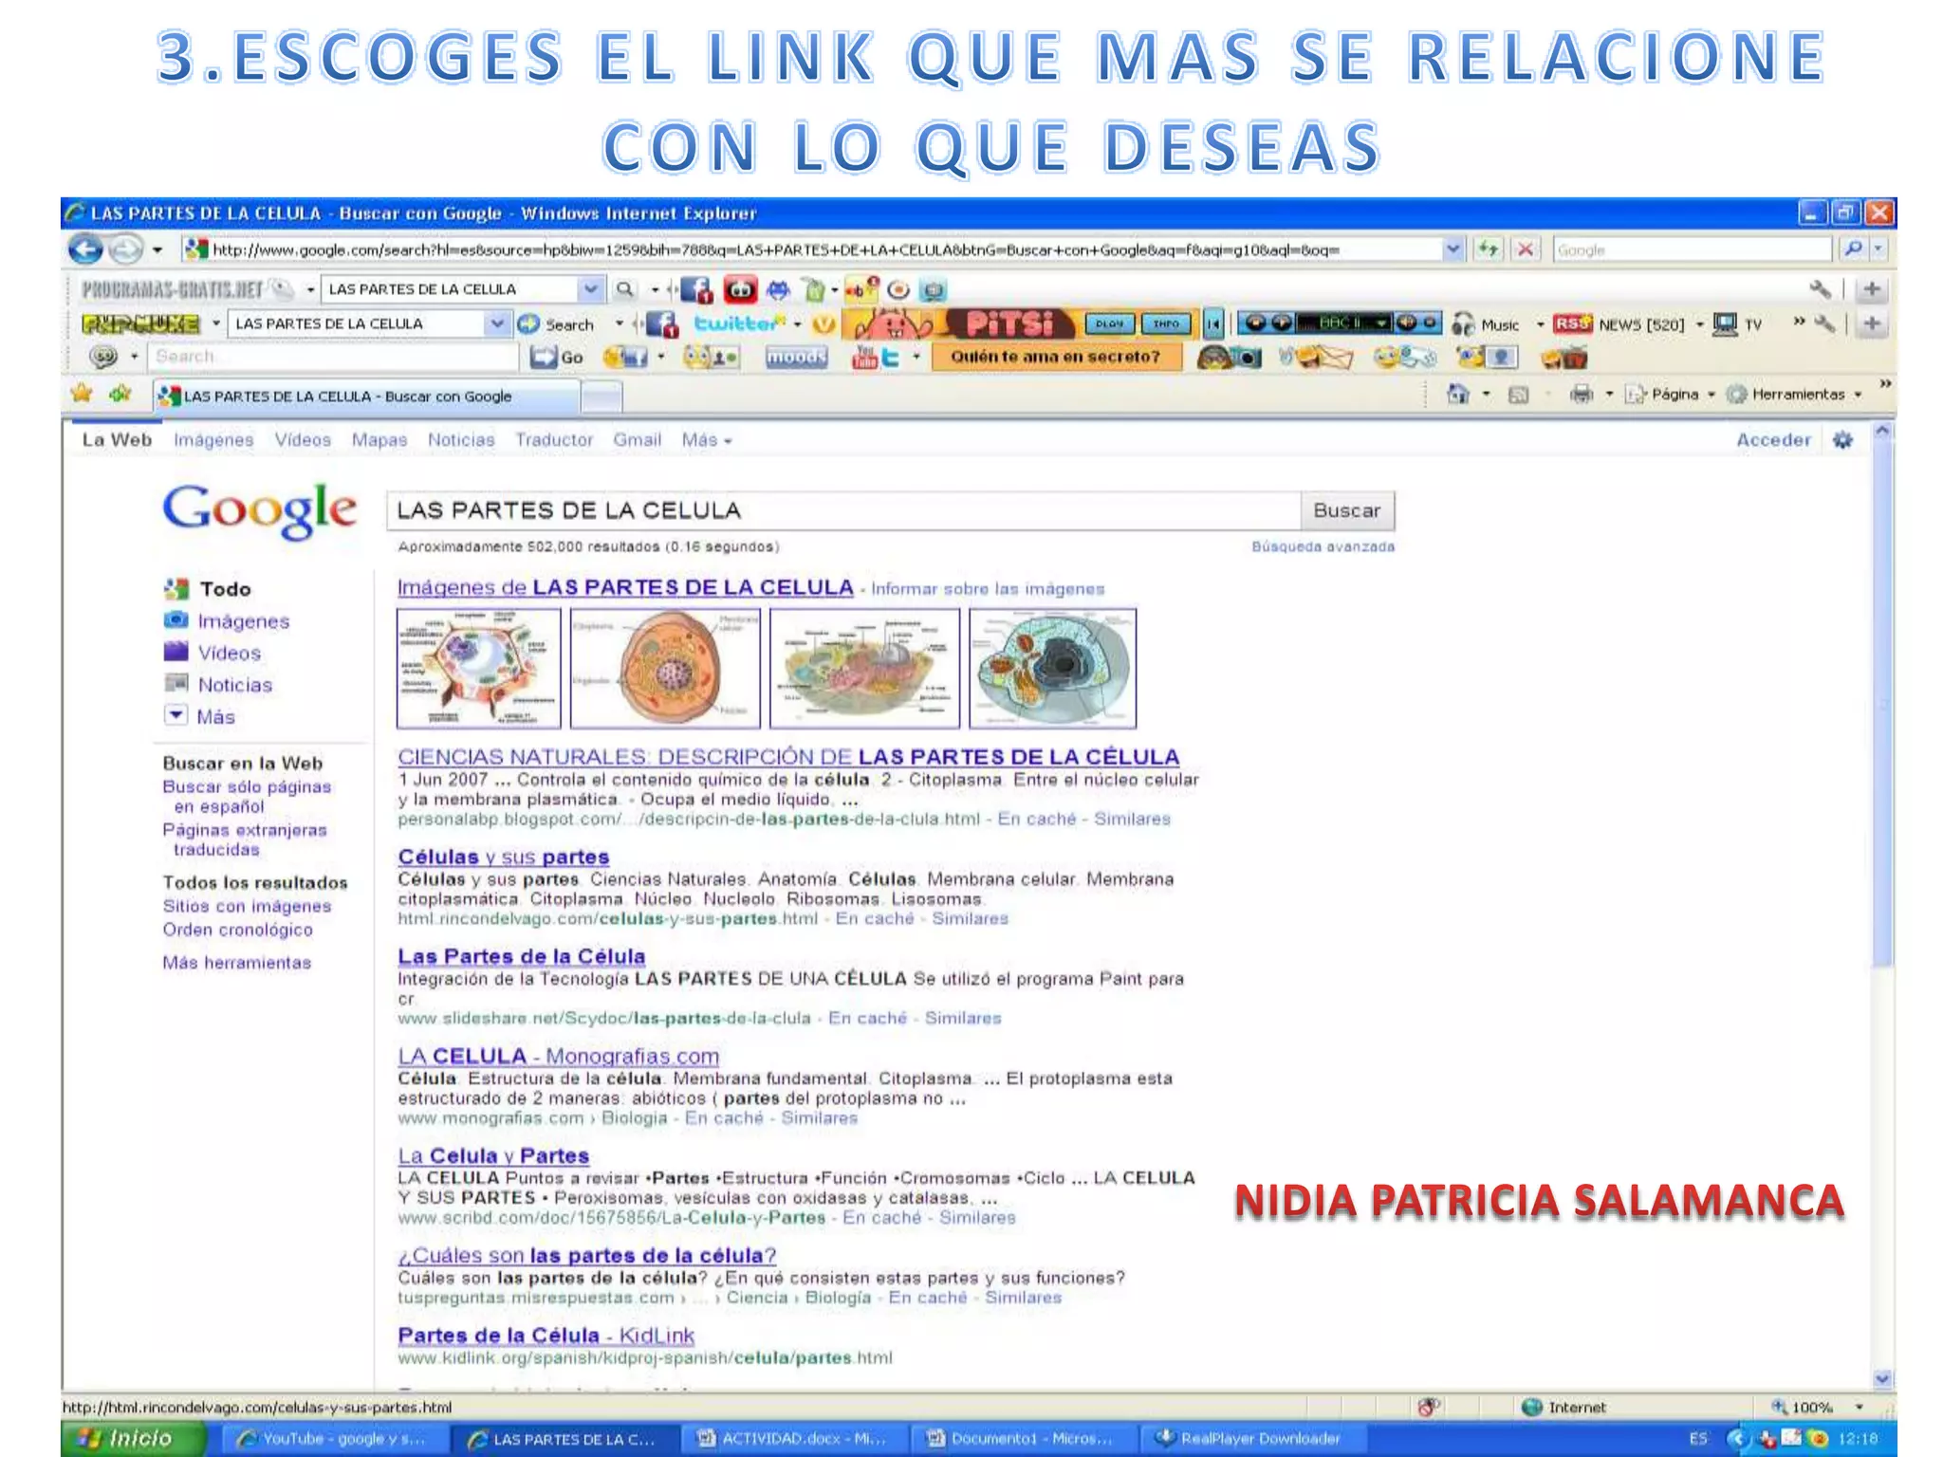
Task: Click the Stop loading red X icon
Action: 1525,249
